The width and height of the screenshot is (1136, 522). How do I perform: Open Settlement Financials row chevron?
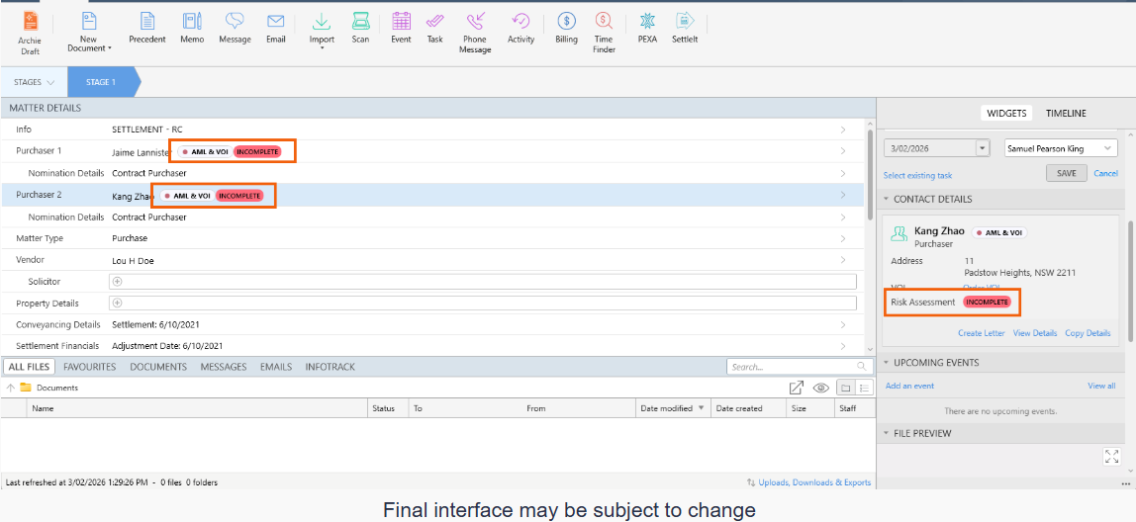pos(842,346)
